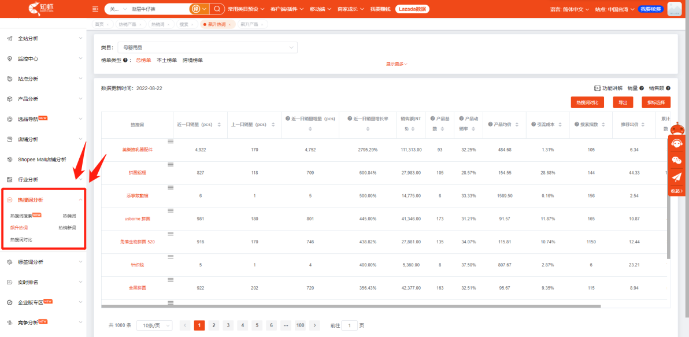
Task: Click the magnifier search icon in top bar
Action: coord(217,9)
